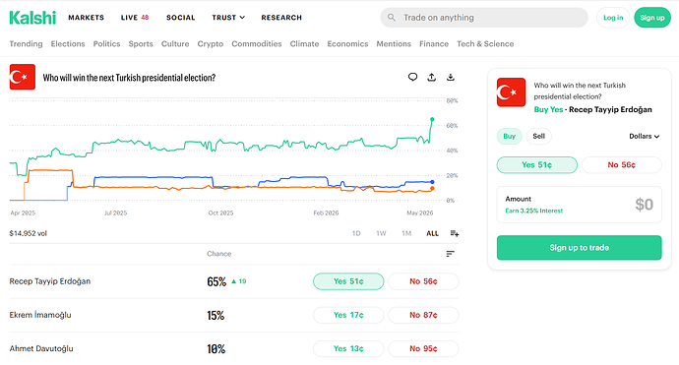Open the comments speech bubble icon
This screenshot has width=679, height=365.
point(412,77)
